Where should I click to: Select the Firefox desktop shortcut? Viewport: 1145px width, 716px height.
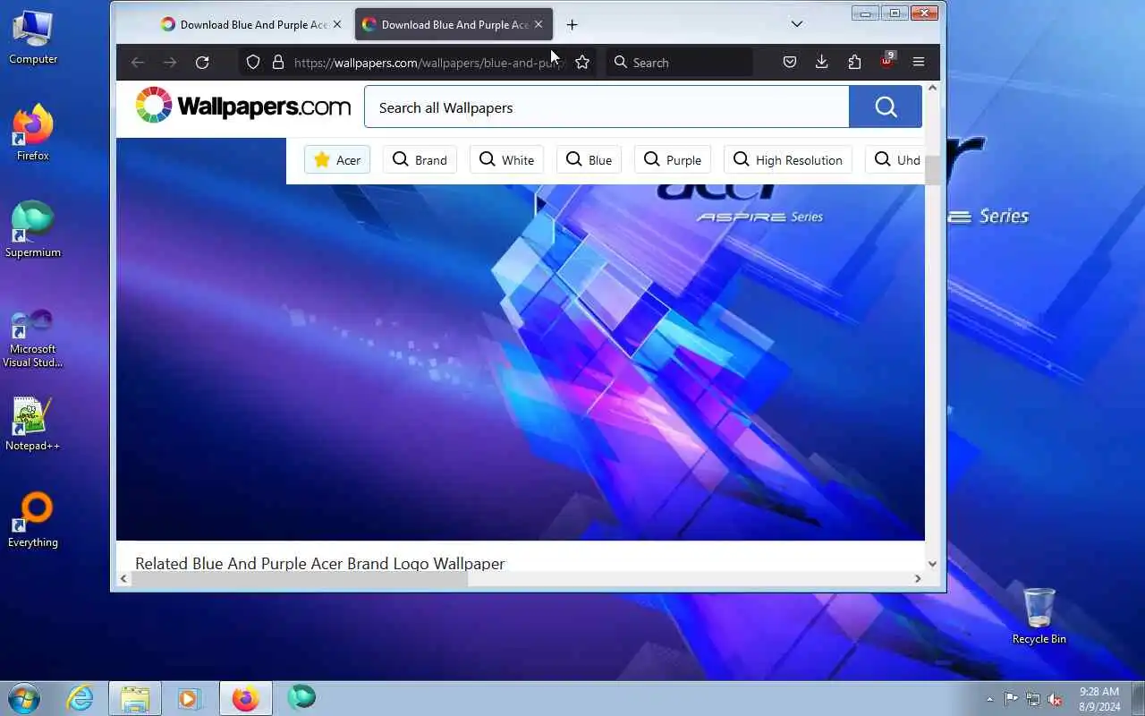pyautogui.click(x=33, y=133)
